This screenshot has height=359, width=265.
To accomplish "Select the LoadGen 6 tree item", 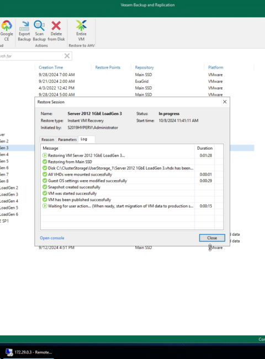I will coord(9,214).
